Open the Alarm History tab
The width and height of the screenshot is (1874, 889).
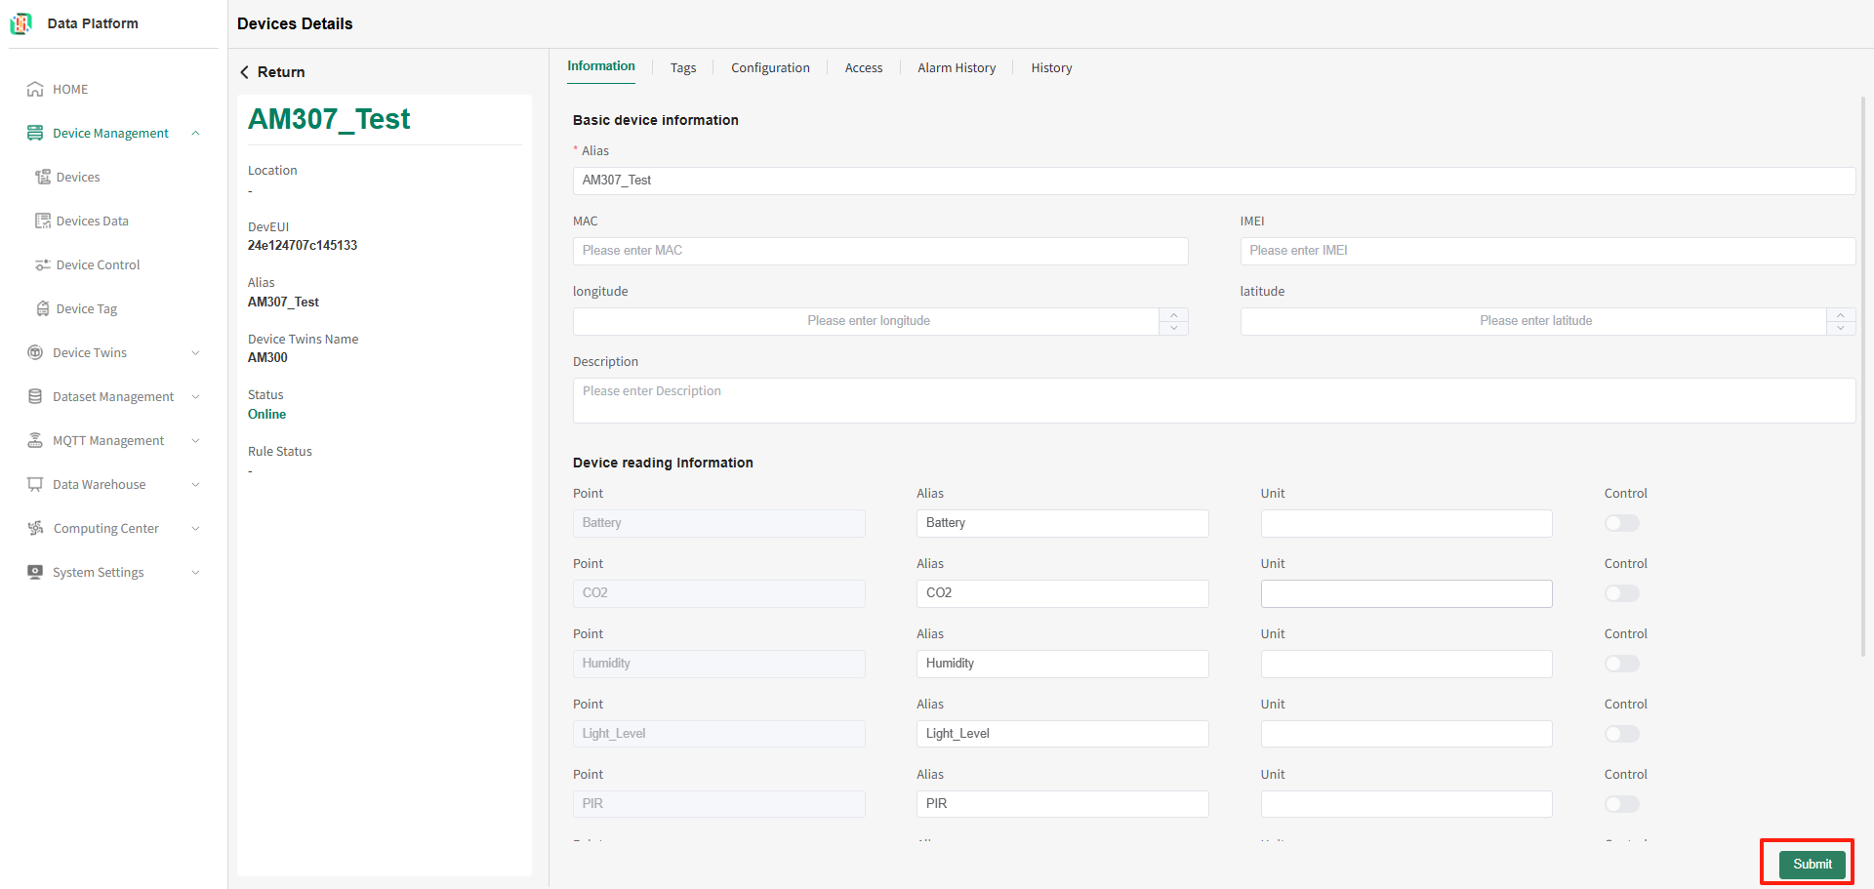pyautogui.click(x=957, y=67)
